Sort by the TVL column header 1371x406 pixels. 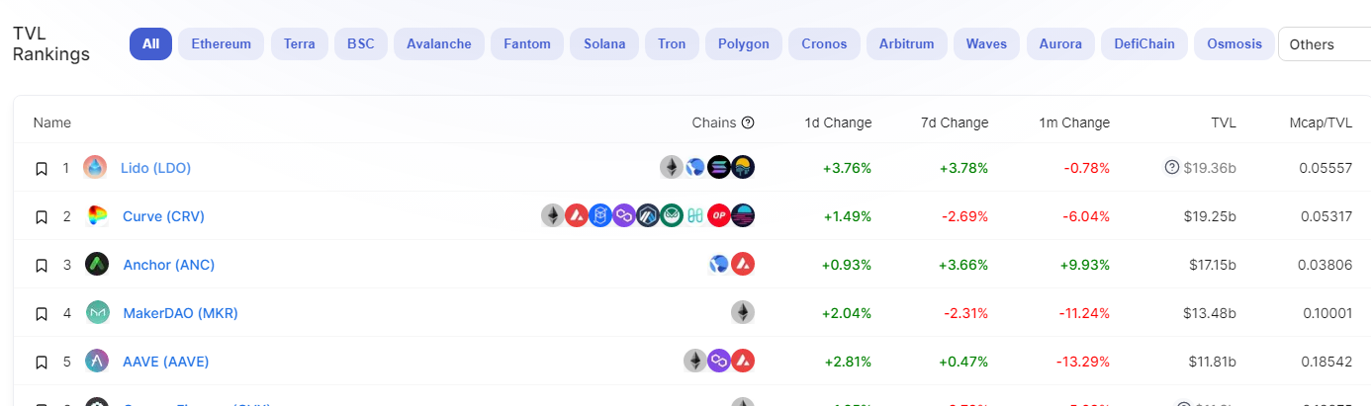[x=1224, y=122]
